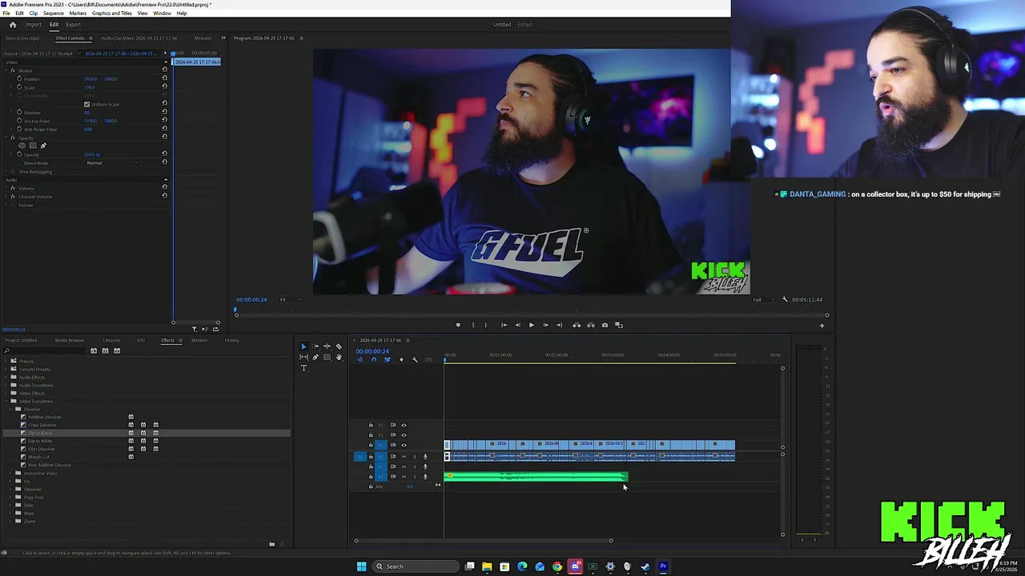1025x576 pixels.
Task: Expand the Audio Effects folder
Action: click(6, 377)
